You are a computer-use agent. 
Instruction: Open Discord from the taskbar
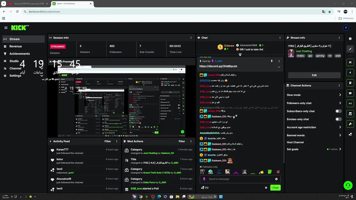click(135, 197)
